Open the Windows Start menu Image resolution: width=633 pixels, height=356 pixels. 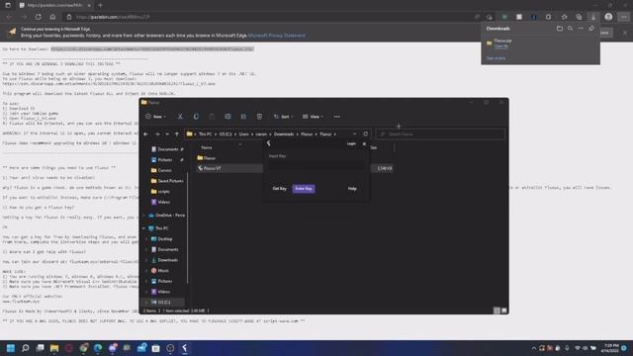tap(11, 348)
